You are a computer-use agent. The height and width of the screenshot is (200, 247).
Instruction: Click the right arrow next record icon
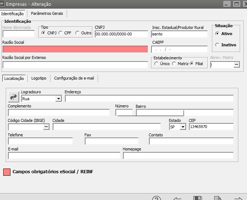[x=238, y=198]
